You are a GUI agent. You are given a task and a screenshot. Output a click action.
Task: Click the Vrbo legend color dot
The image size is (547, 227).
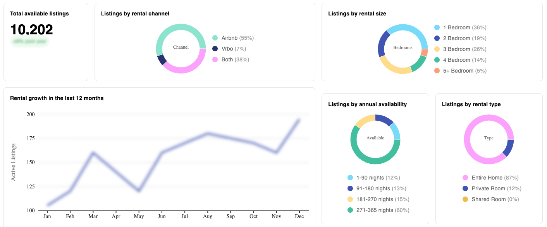point(215,49)
